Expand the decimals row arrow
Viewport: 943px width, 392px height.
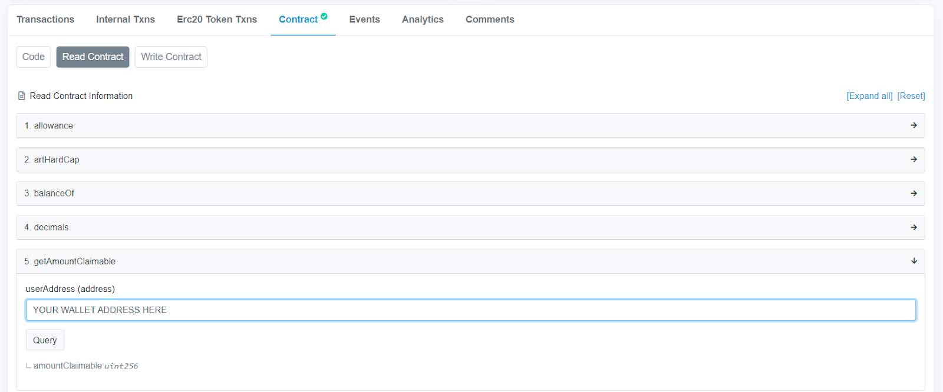coord(914,227)
